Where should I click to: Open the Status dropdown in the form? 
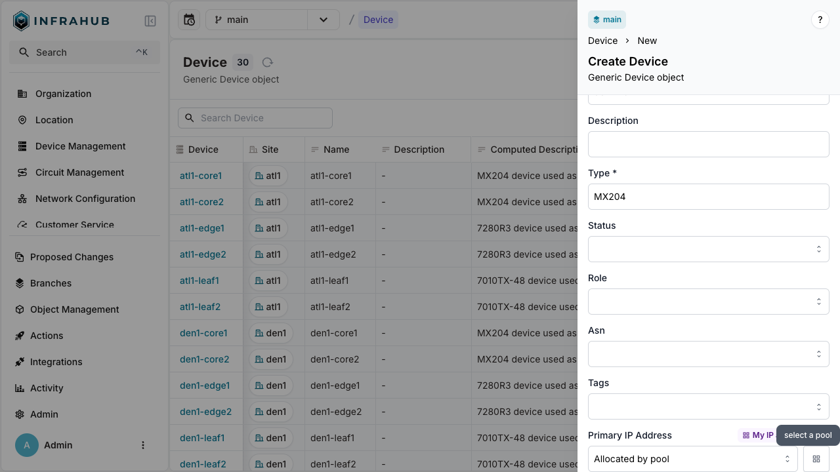tap(709, 249)
